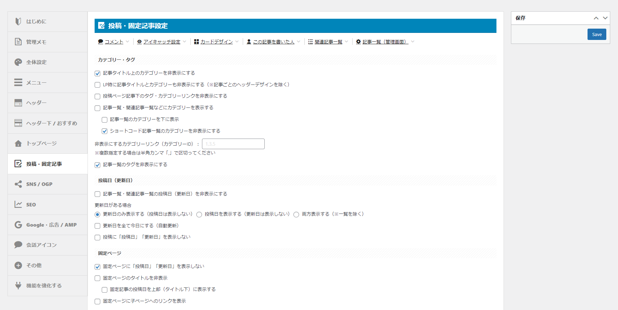Screen dimensions: 618x310
Task: Click the shield icon beside はじめに
Action: (18, 22)
